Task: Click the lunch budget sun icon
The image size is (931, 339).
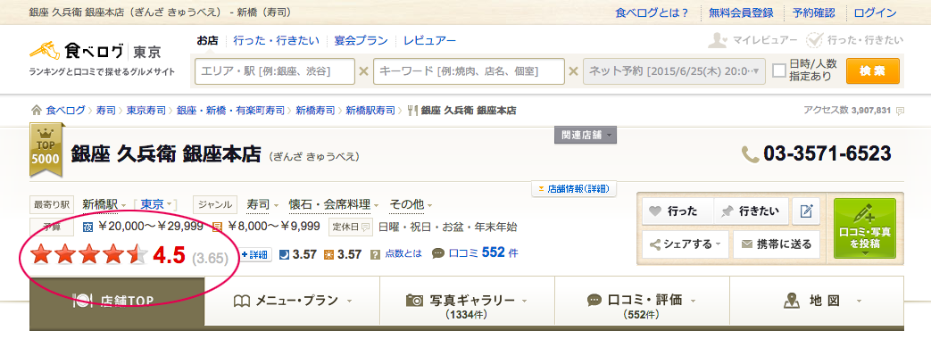Action: click(x=217, y=227)
